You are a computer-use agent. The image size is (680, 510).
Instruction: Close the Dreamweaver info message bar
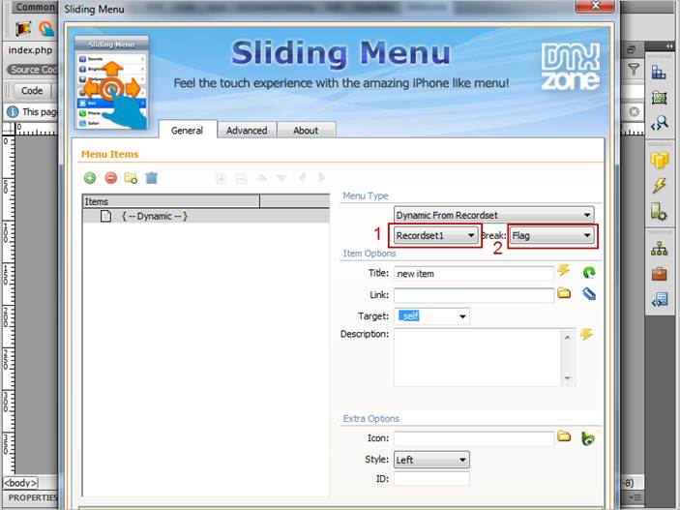tap(634, 111)
